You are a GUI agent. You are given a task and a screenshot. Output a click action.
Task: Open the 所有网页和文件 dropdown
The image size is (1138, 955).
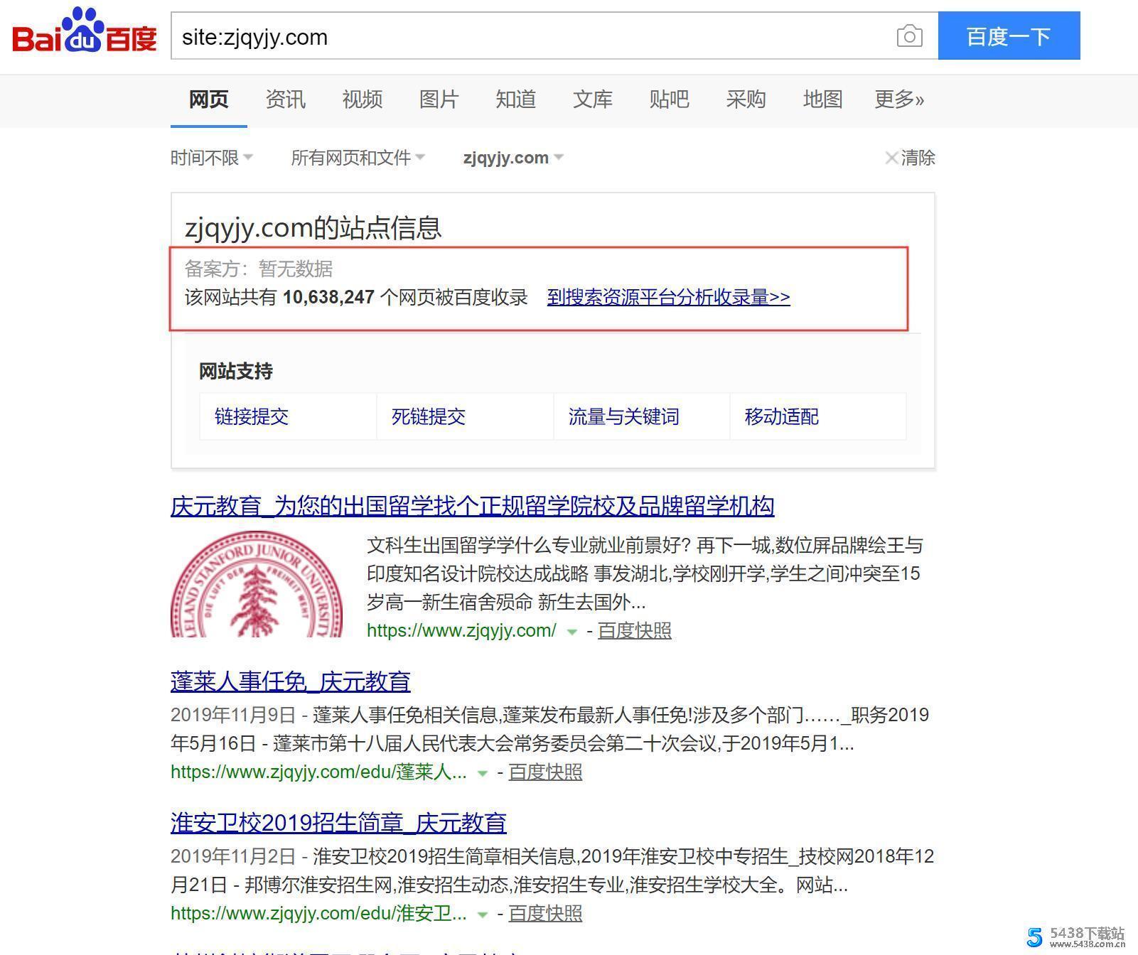point(357,158)
